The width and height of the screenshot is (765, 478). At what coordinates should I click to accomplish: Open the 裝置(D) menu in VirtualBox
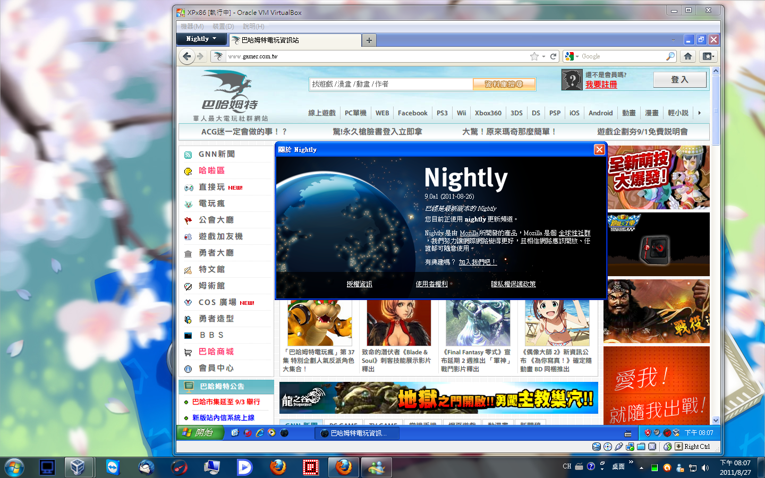pyautogui.click(x=223, y=26)
